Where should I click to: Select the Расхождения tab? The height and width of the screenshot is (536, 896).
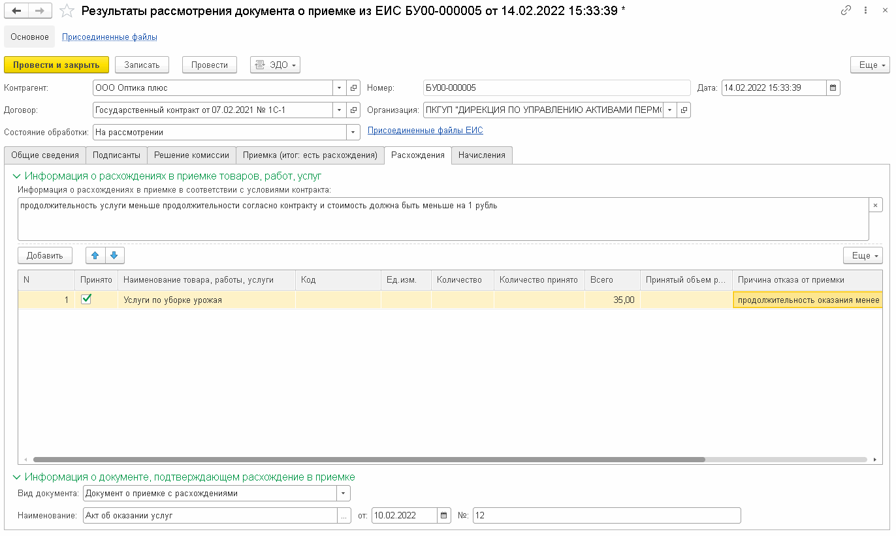(x=418, y=155)
